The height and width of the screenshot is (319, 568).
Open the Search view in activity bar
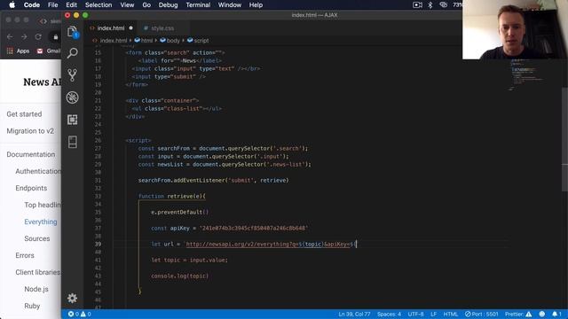(x=73, y=53)
